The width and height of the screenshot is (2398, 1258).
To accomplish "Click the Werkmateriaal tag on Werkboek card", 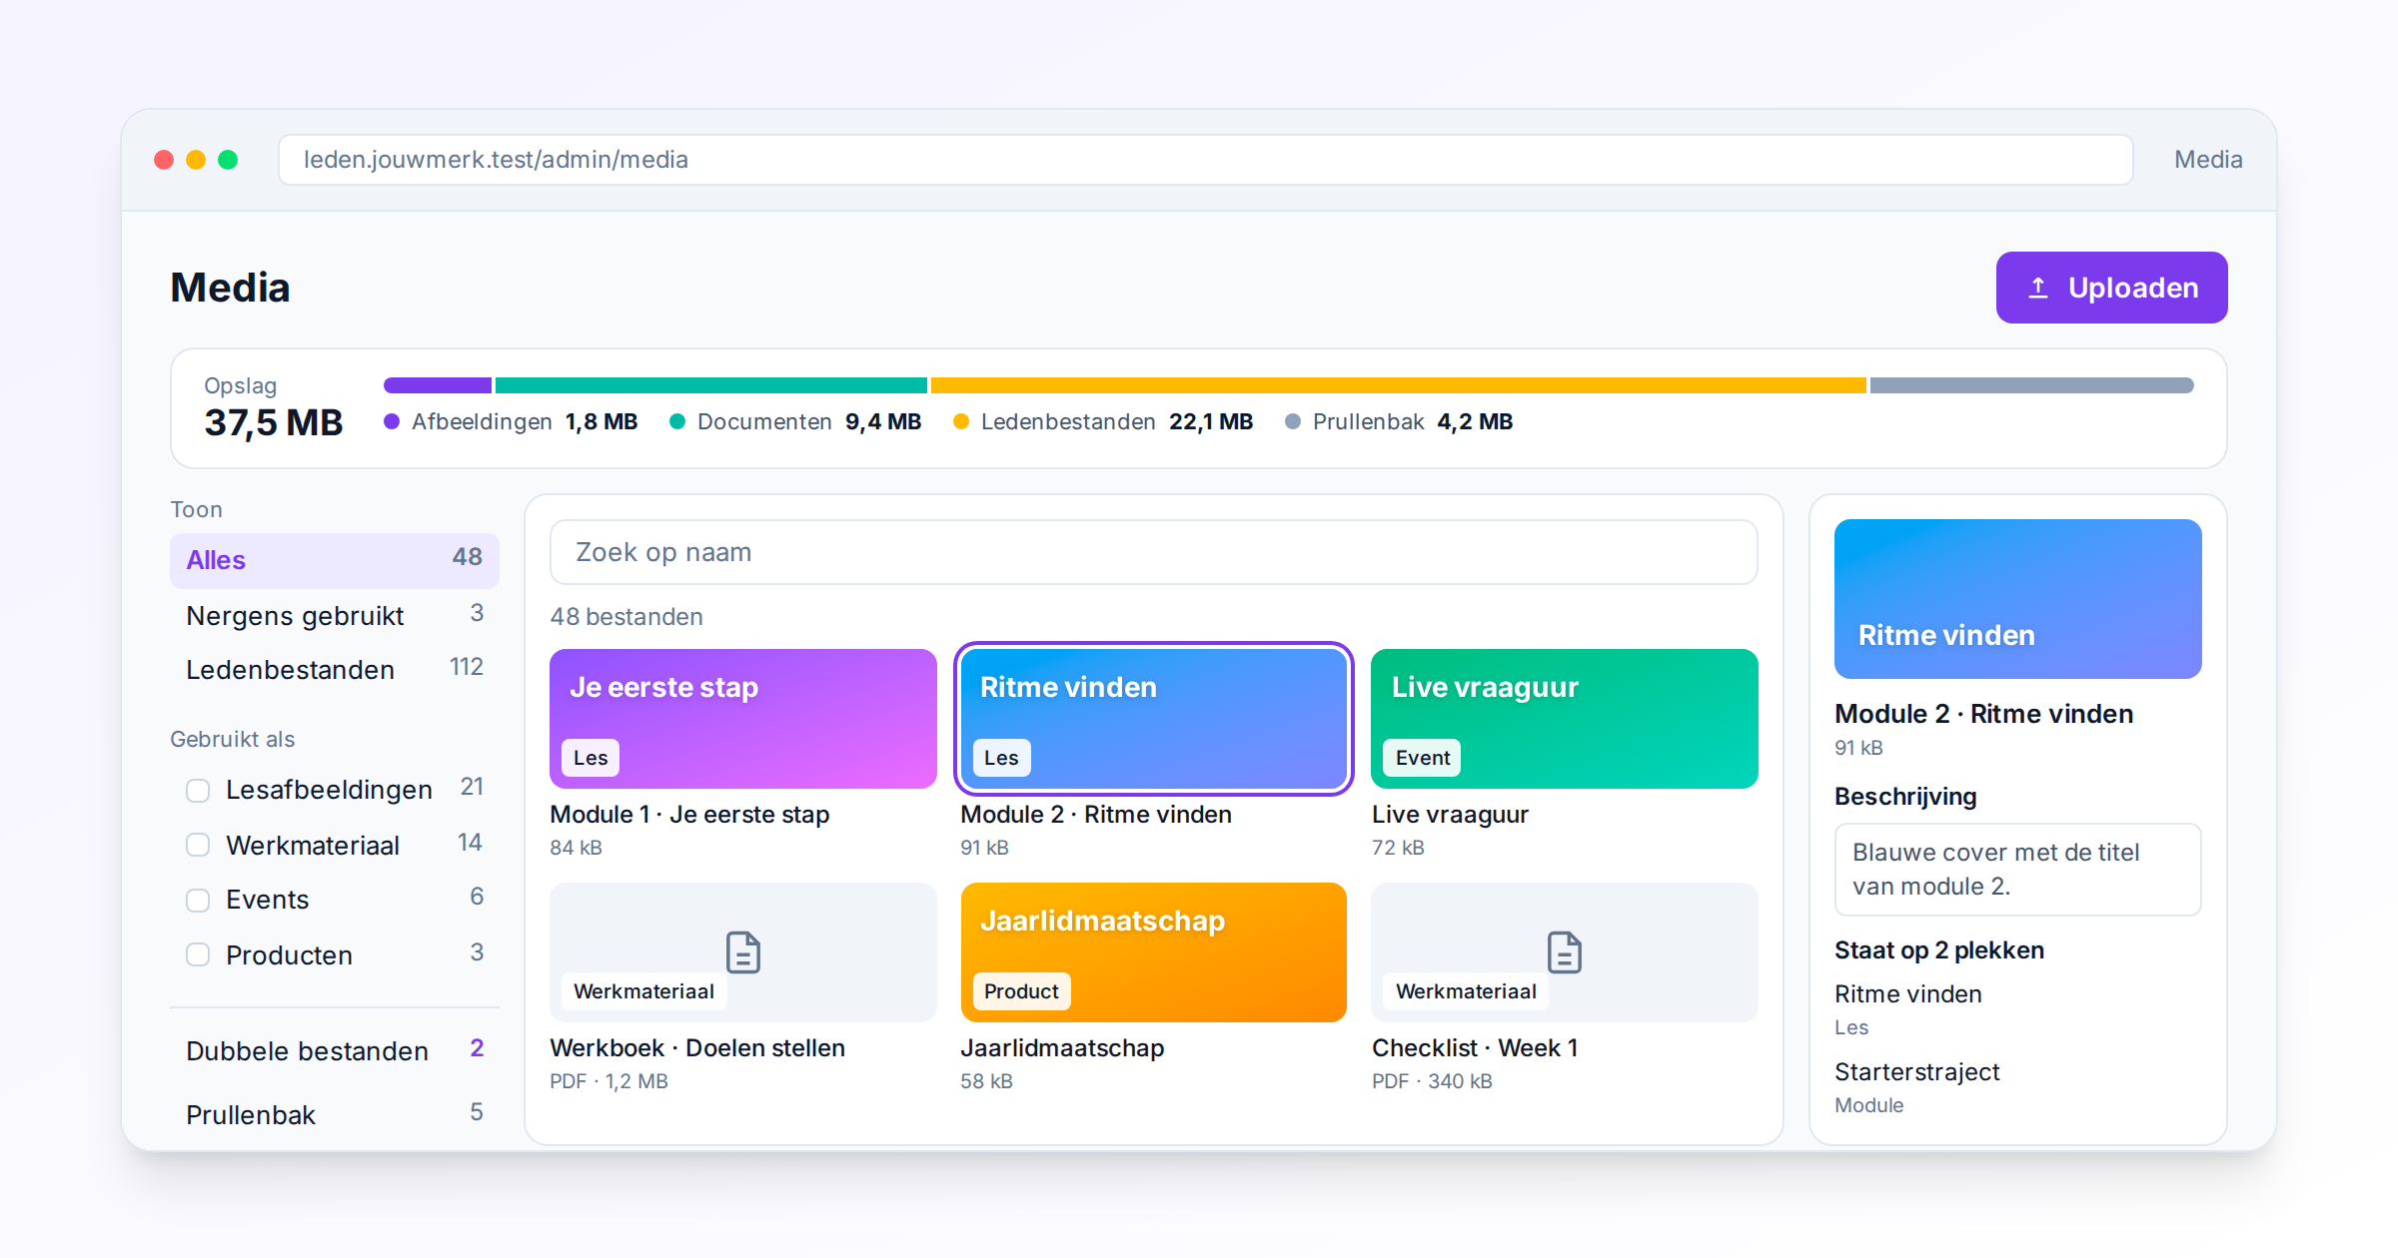I will point(643,991).
